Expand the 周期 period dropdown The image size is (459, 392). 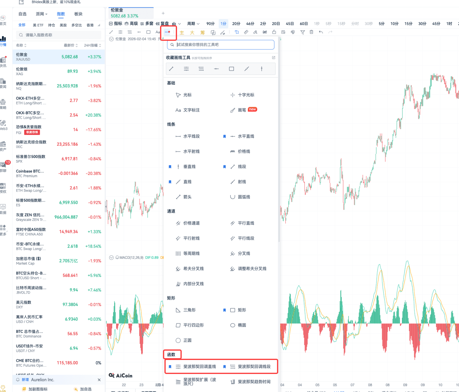click(x=193, y=24)
